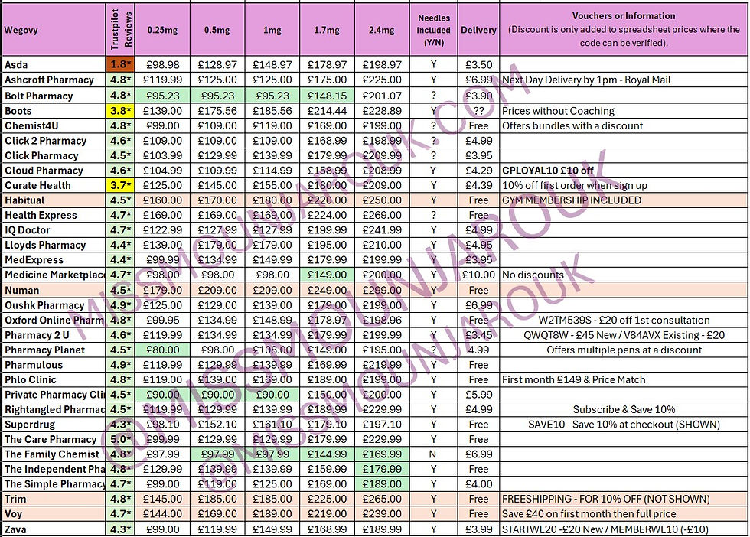Select the GYM MEMBERSHIP INCLUDED cell

click(624, 200)
